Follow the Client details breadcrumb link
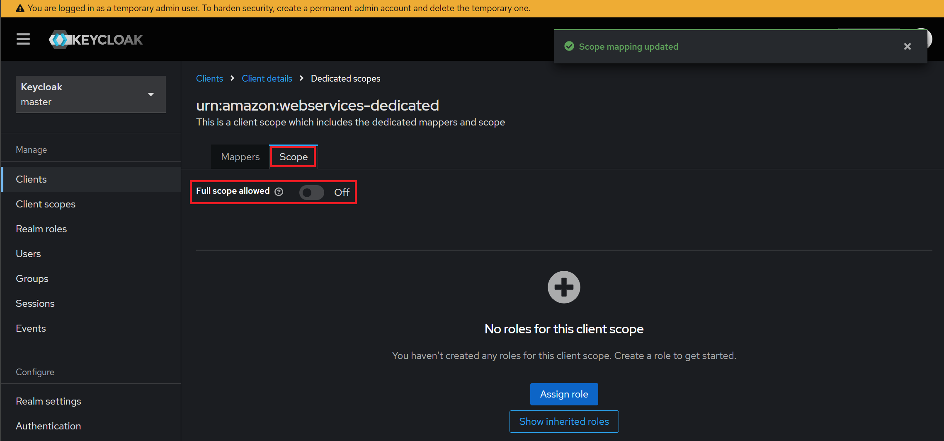944x441 pixels. [267, 79]
